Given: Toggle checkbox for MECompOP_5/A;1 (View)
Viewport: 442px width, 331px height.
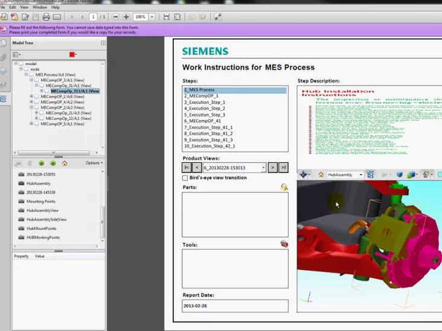Looking at the screenshot, I should 37,124.
